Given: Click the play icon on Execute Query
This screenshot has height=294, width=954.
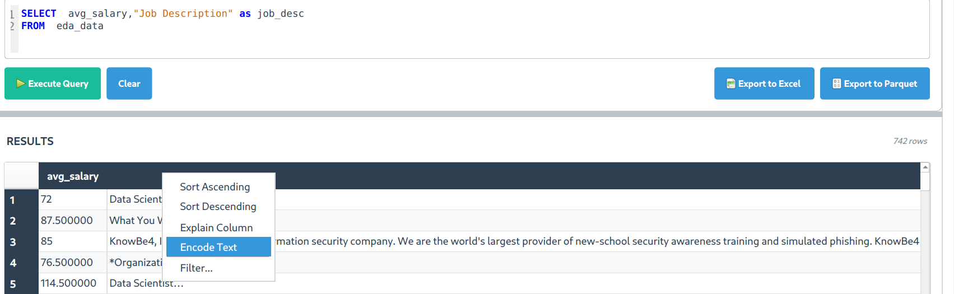Looking at the screenshot, I should (x=21, y=83).
